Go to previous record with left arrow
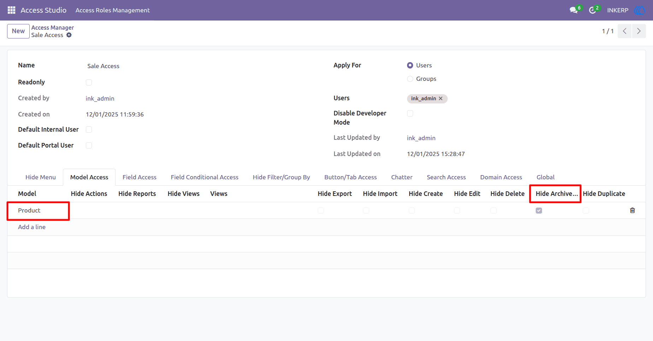 coord(624,31)
